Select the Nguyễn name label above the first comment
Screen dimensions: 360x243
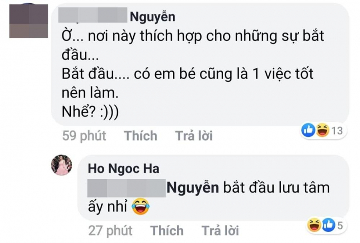point(152,17)
